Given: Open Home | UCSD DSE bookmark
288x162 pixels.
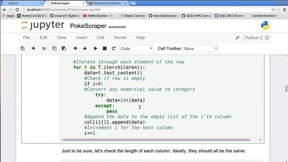Looking at the screenshot, I should (x=32, y=16).
